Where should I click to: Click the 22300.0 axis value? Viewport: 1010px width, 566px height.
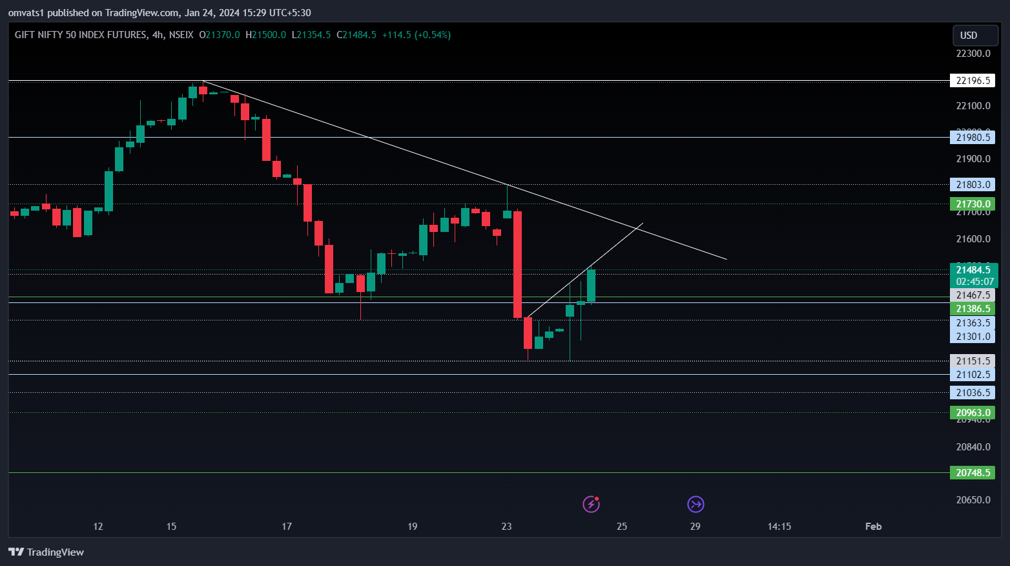973,54
